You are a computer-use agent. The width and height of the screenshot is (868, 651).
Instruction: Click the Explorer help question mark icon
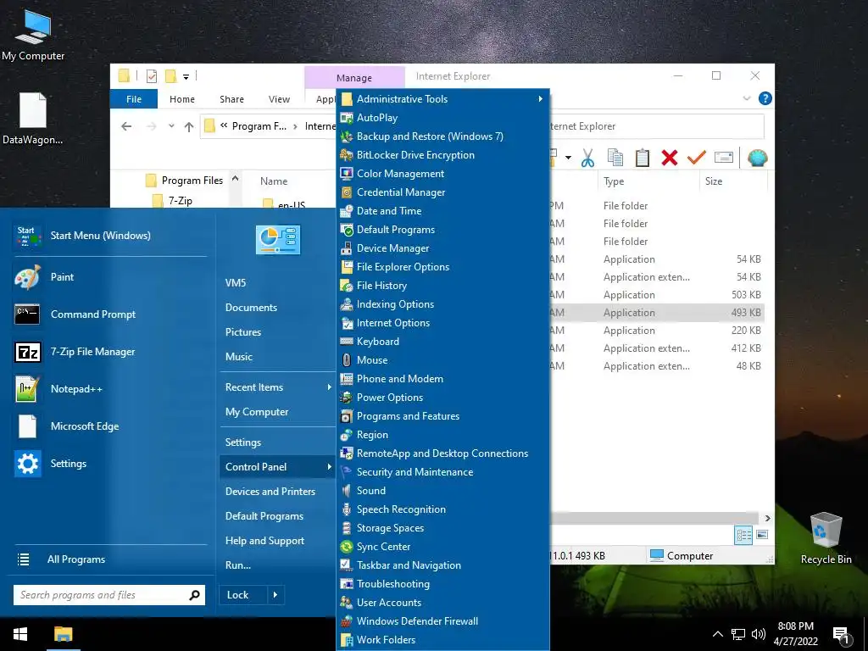coord(765,98)
